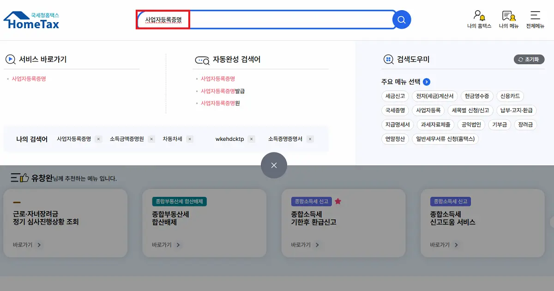Click the blue search magnifier button

tap(402, 19)
